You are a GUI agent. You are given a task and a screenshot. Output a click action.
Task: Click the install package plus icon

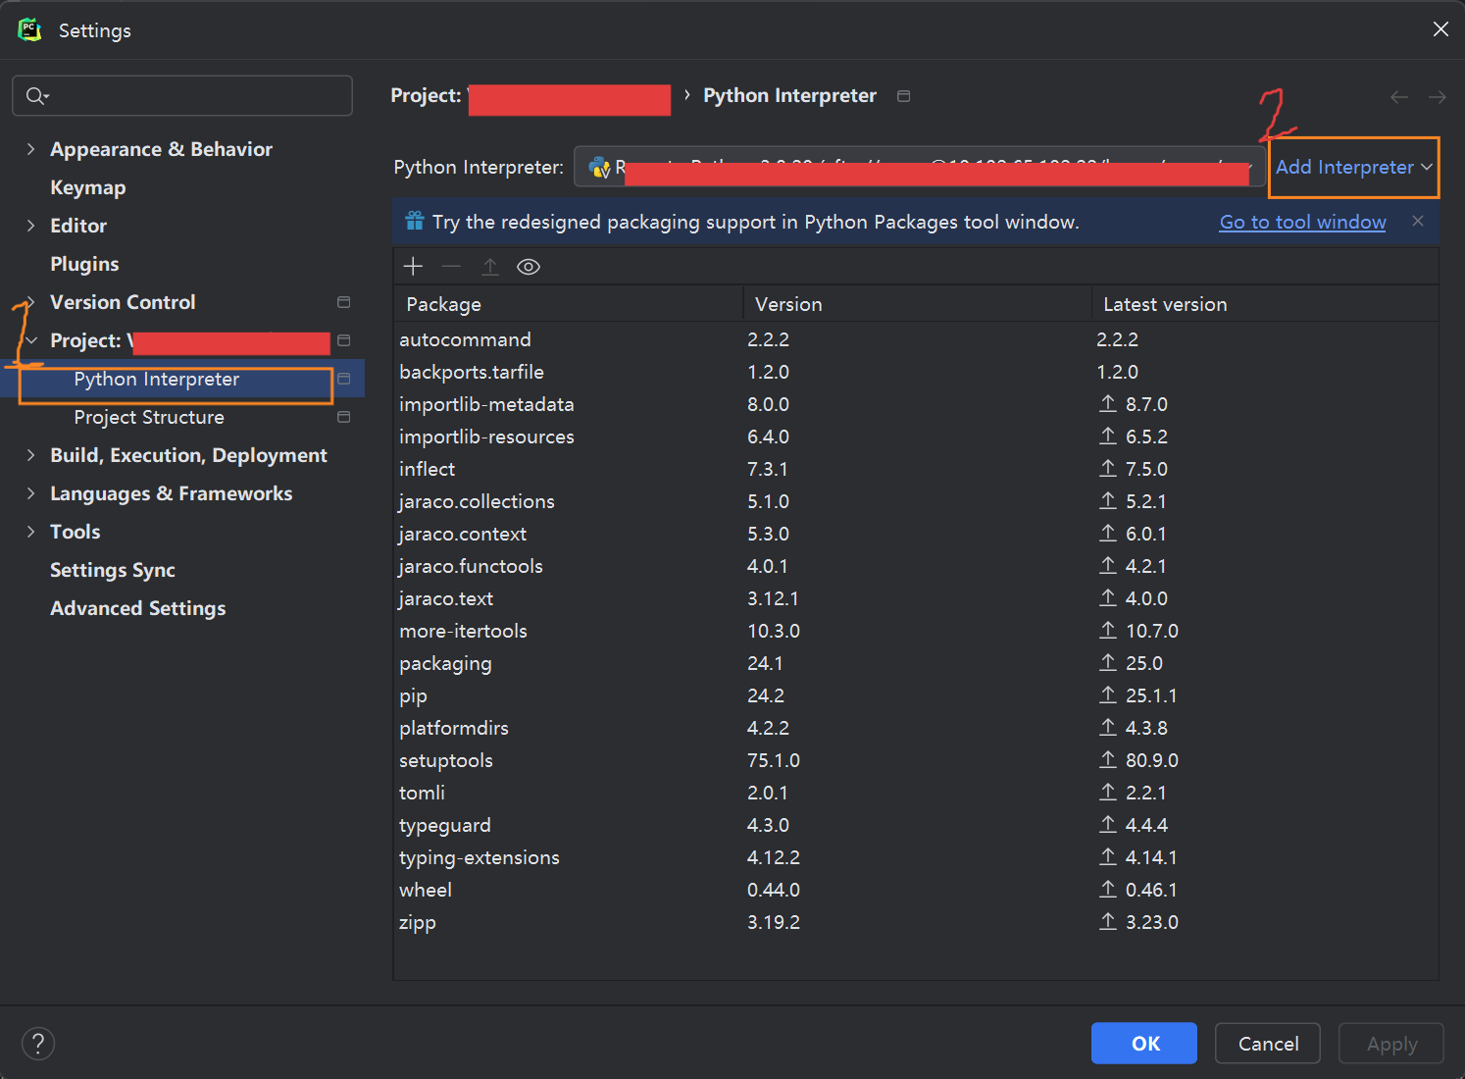pos(413,267)
